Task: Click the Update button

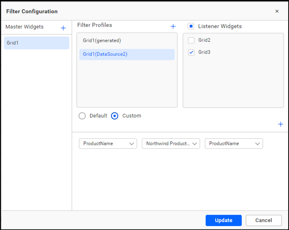Action: 224,220
